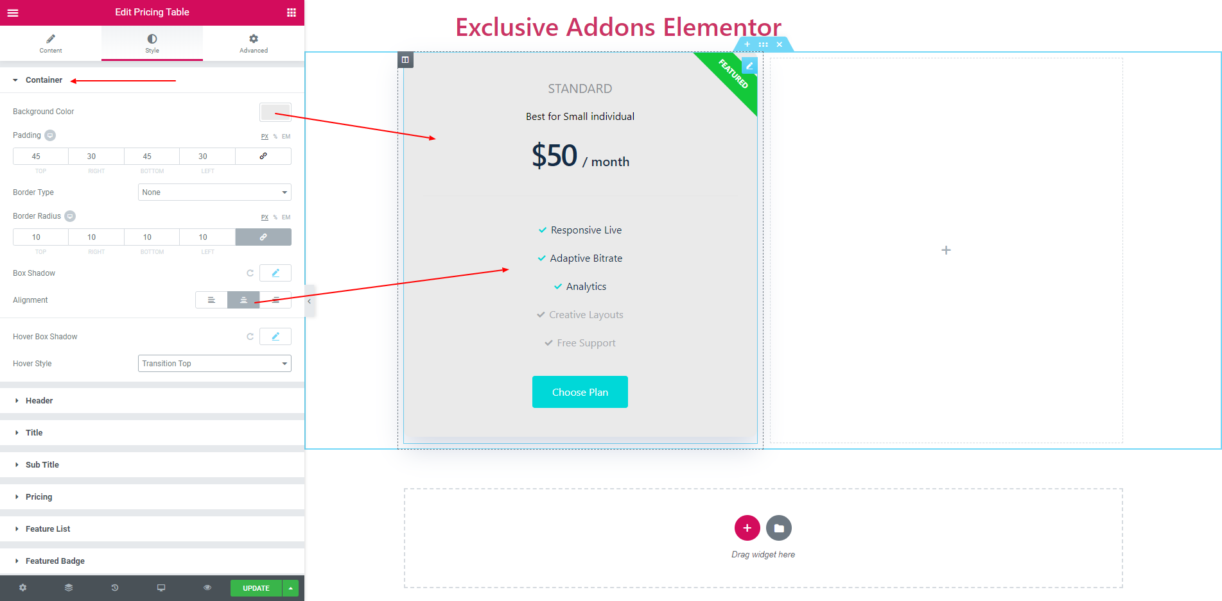
Task: Add new section with pink plus button
Action: (747, 528)
